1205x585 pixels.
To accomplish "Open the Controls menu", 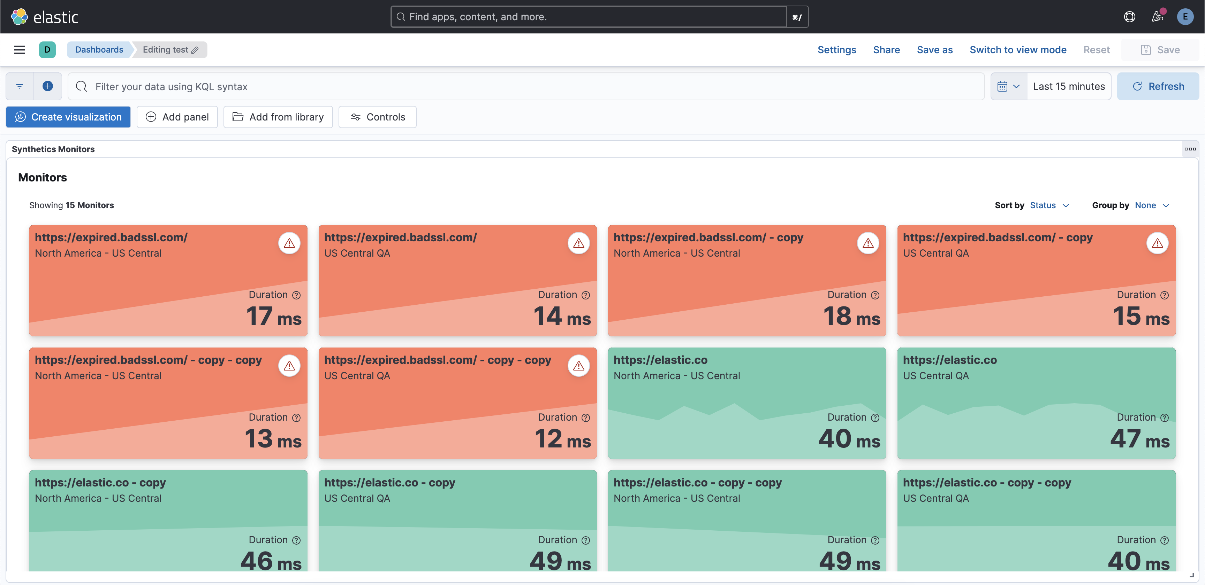I will click(x=378, y=117).
